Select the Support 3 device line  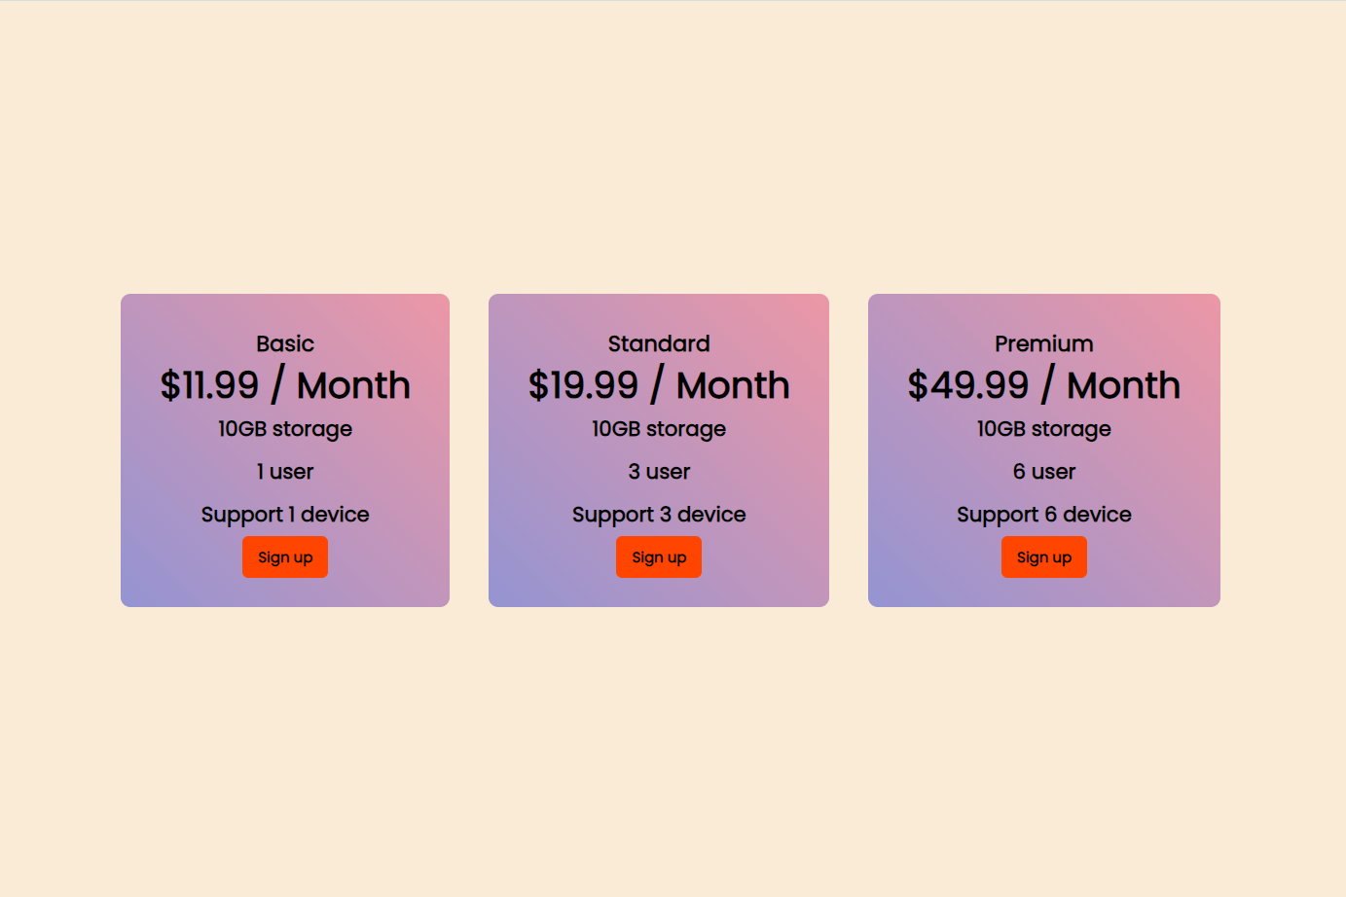pos(659,515)
